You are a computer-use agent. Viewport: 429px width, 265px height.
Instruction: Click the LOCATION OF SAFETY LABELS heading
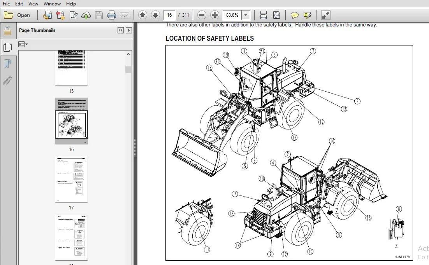coord(209,38)
